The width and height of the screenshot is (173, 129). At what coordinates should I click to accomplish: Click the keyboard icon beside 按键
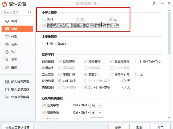pos(7,29)
